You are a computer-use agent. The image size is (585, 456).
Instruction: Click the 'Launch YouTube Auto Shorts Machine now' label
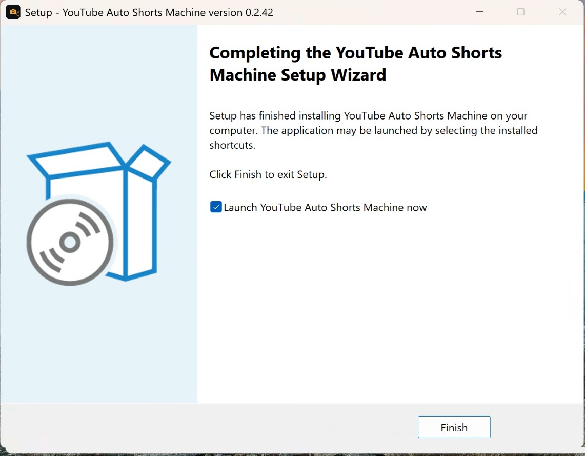point(325,207)
